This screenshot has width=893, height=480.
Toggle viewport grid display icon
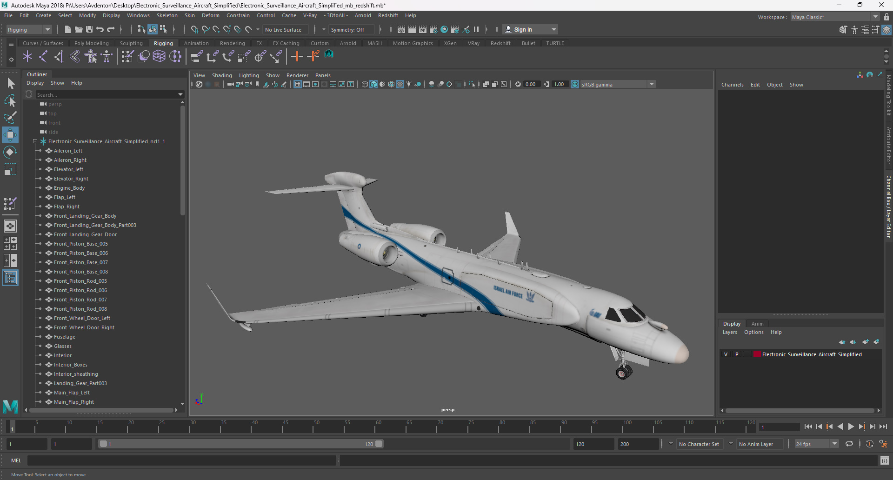point(298,84)
